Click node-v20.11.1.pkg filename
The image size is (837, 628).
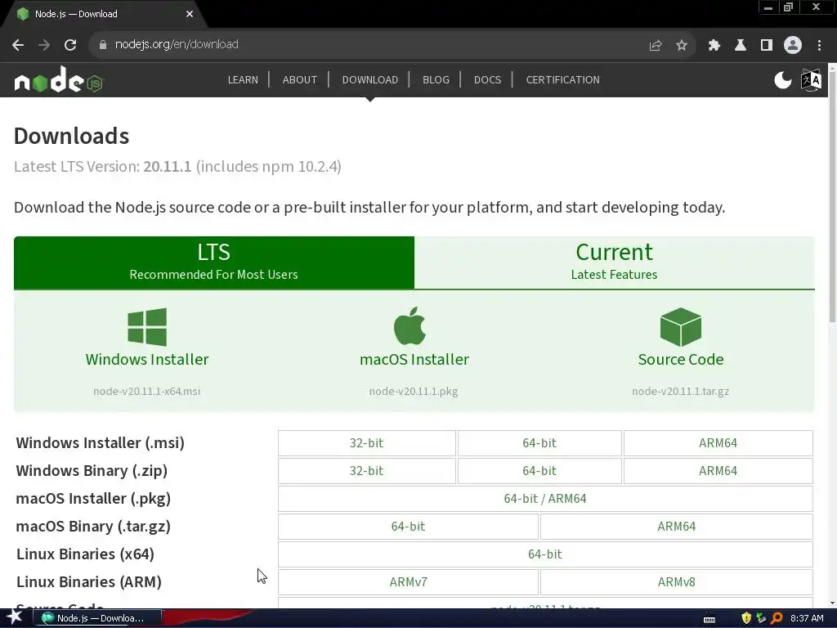414,391
